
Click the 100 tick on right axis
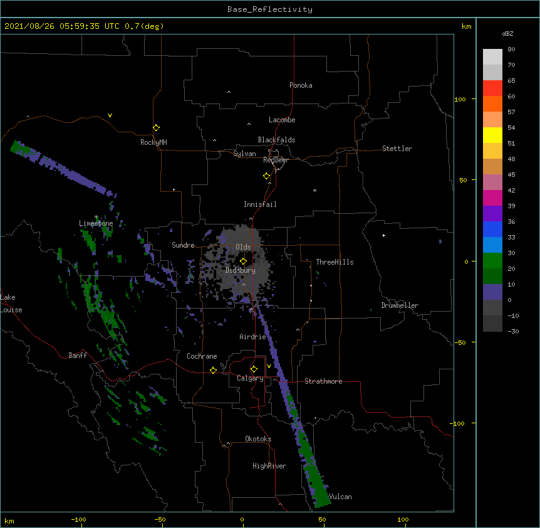pos(460,99)
